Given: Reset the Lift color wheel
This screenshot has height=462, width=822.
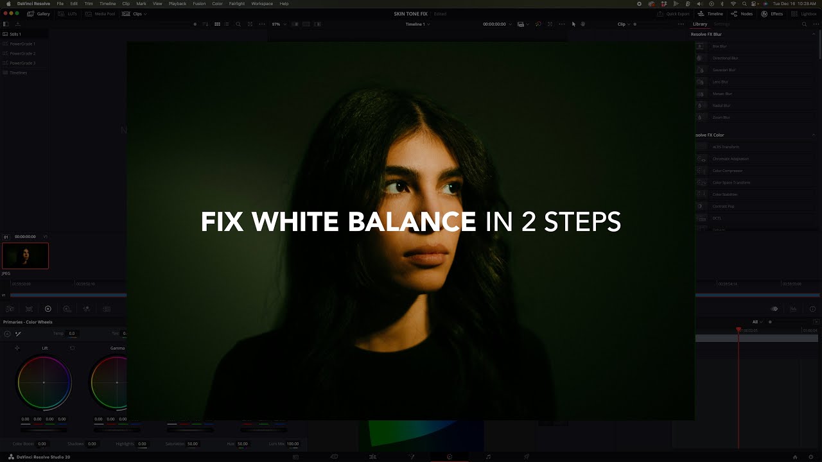Looking at the screenshot, I should point(72,348).
